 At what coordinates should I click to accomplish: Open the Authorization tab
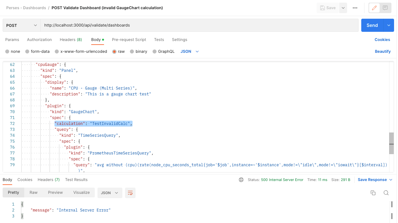pyautogui.click(x=39, y=40)
